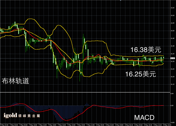
Task: Click the MACD 0.04 axis label
Action: click(172, 94)
